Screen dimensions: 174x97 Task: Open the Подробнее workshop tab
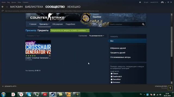[x=70, y=24]
